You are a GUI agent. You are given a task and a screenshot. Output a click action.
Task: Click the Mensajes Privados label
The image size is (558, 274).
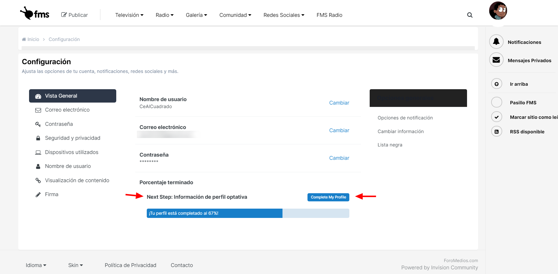(530, 60)
